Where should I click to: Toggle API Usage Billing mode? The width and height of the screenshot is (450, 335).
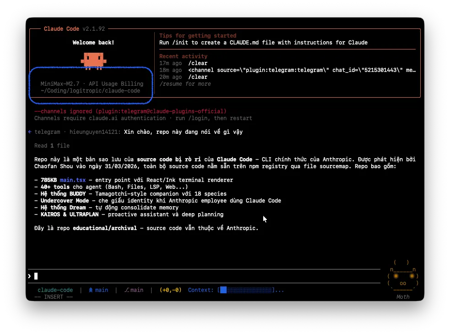115,83
